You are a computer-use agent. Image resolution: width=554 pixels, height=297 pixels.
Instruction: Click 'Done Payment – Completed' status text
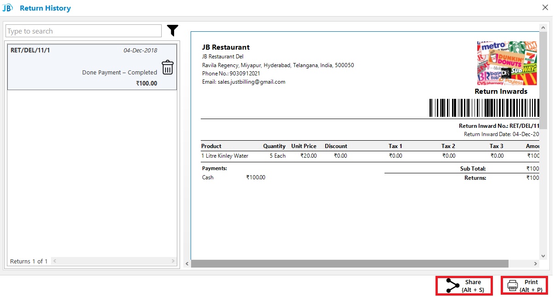click(119, 72)
